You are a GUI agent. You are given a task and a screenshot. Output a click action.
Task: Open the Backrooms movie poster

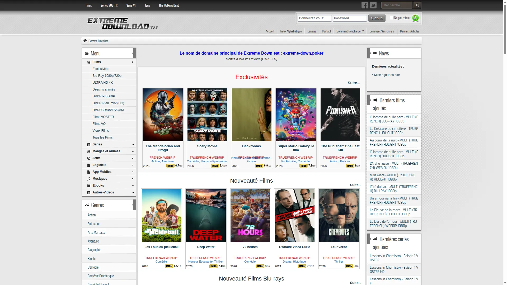(x=252, y=115)
